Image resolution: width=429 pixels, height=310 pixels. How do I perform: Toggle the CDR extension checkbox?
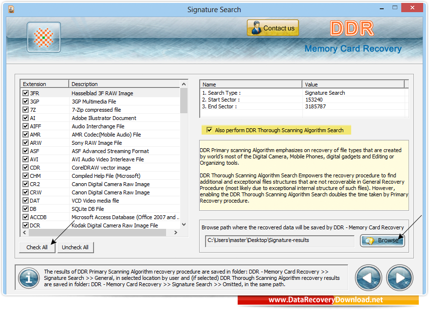pos(26,167)
